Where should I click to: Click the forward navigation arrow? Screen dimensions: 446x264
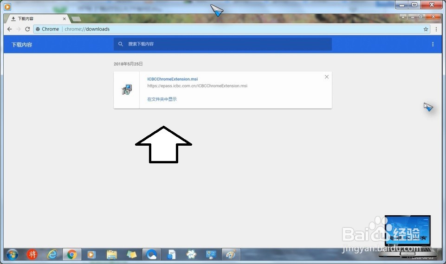click(19, 29)
